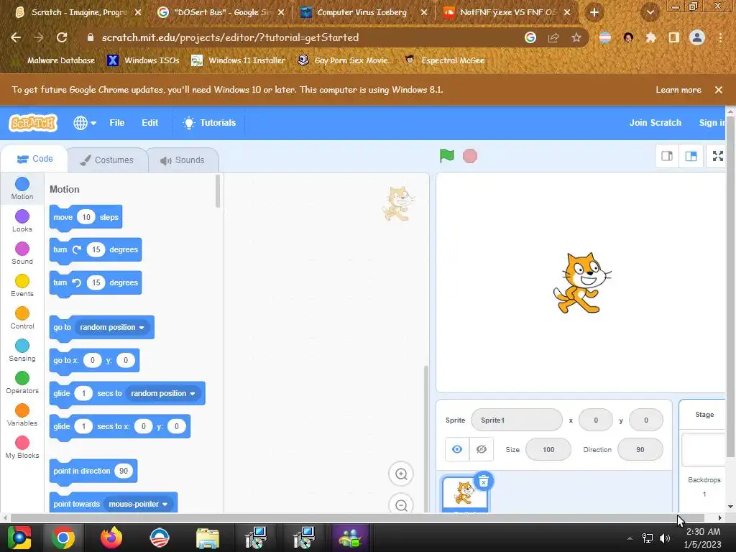Click the sprite Direction field

[640, 449]
